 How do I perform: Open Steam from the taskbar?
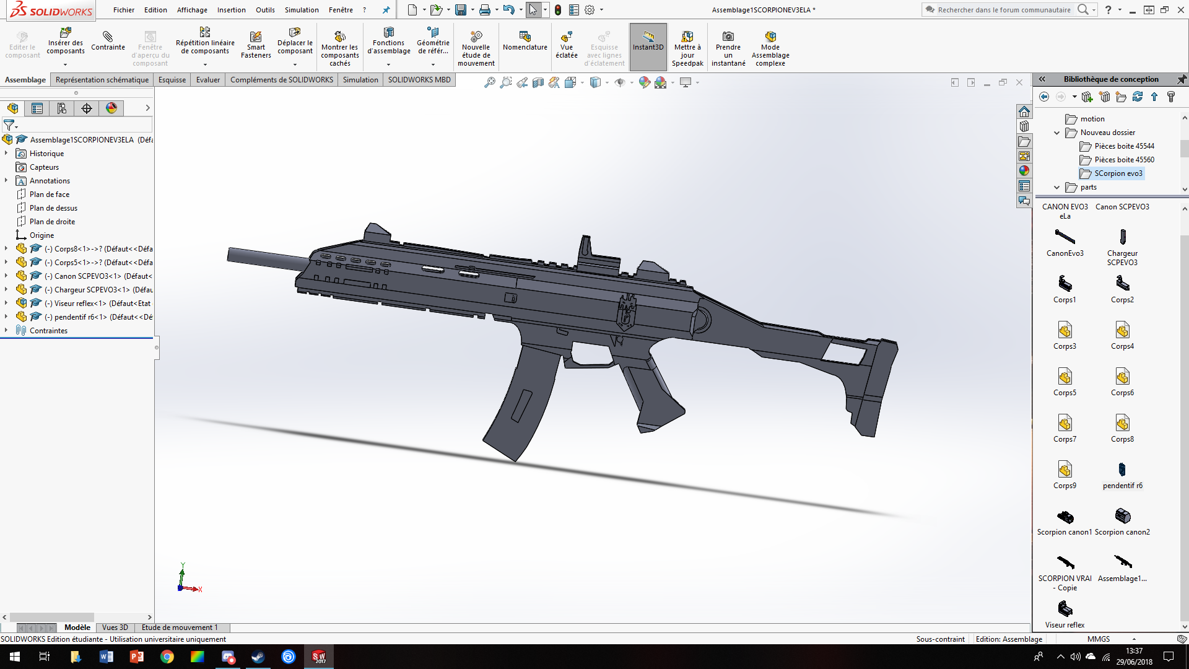258,657
